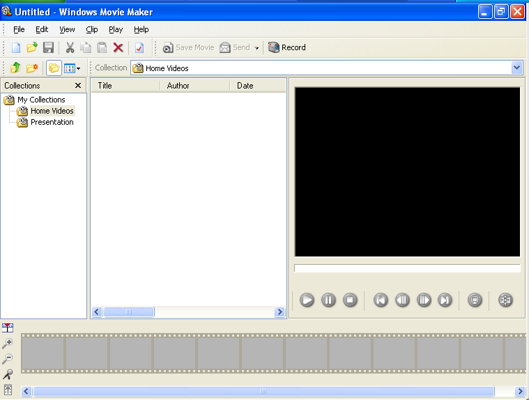Screen dimensions: 529x400
Task: Toggle full screen preview button
Action: point(475,300)
